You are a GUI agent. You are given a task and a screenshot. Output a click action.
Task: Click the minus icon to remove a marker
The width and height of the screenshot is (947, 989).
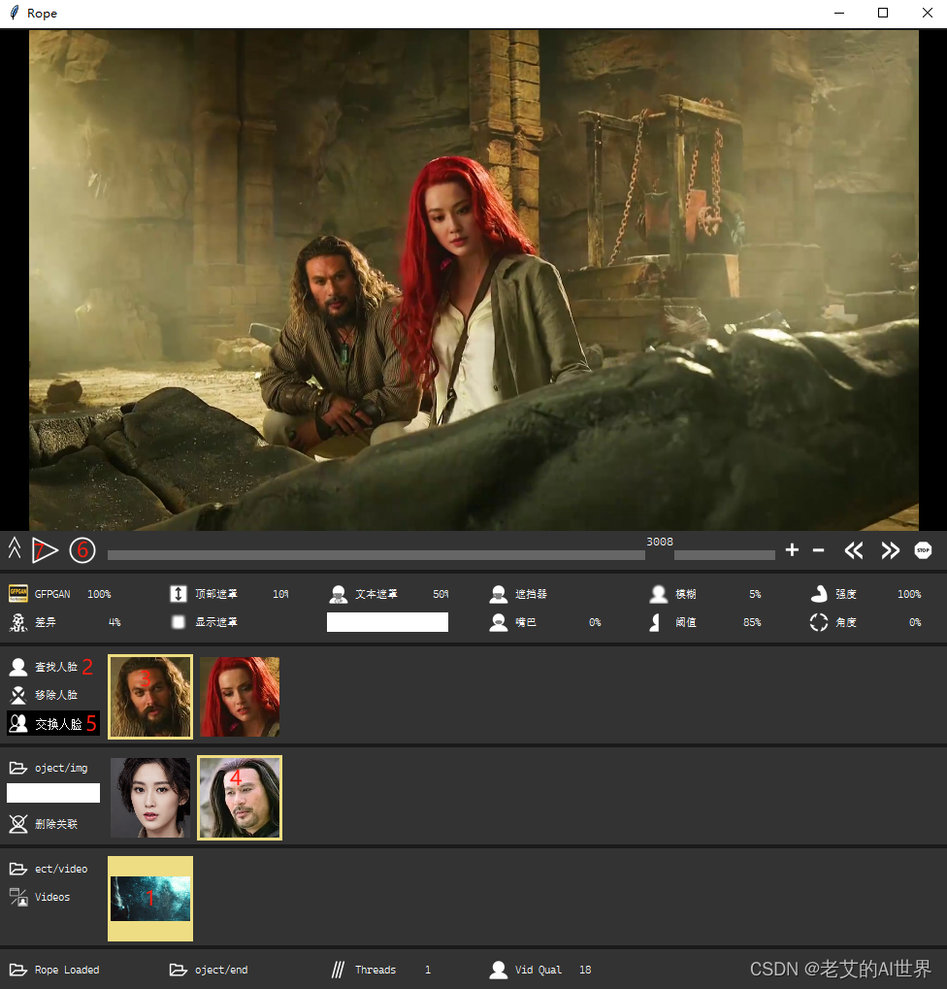(818, 550)
